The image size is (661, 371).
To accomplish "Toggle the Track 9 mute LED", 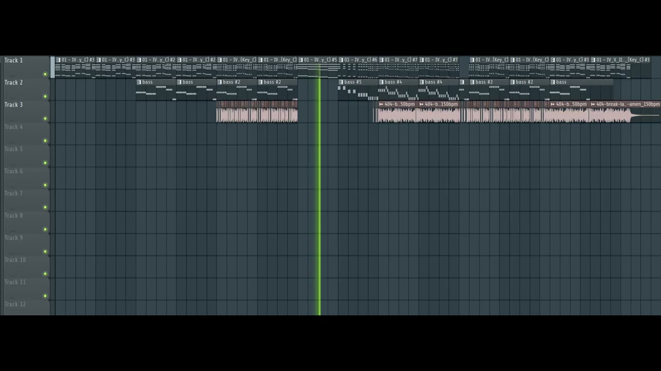I will click(x=45, y=251).
